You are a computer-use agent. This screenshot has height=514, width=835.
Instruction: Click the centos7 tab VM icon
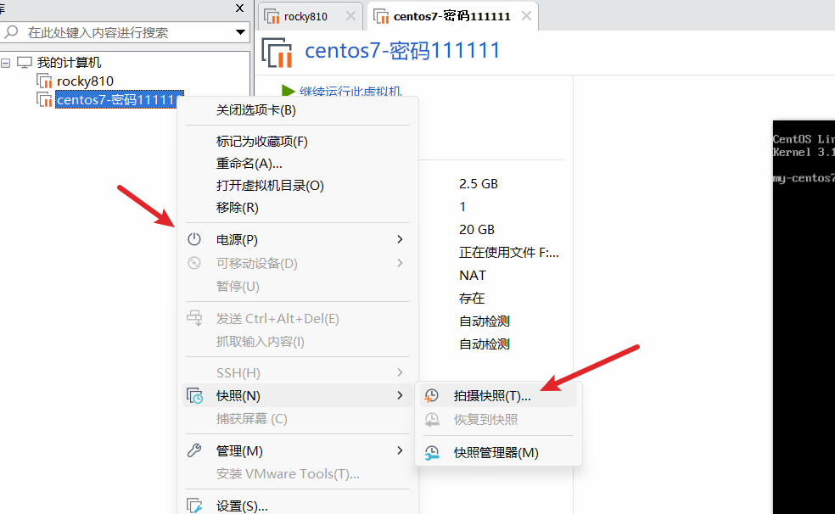(381, 16)
